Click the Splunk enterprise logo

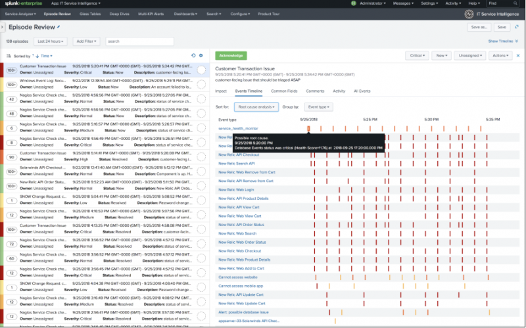(24, 3)
